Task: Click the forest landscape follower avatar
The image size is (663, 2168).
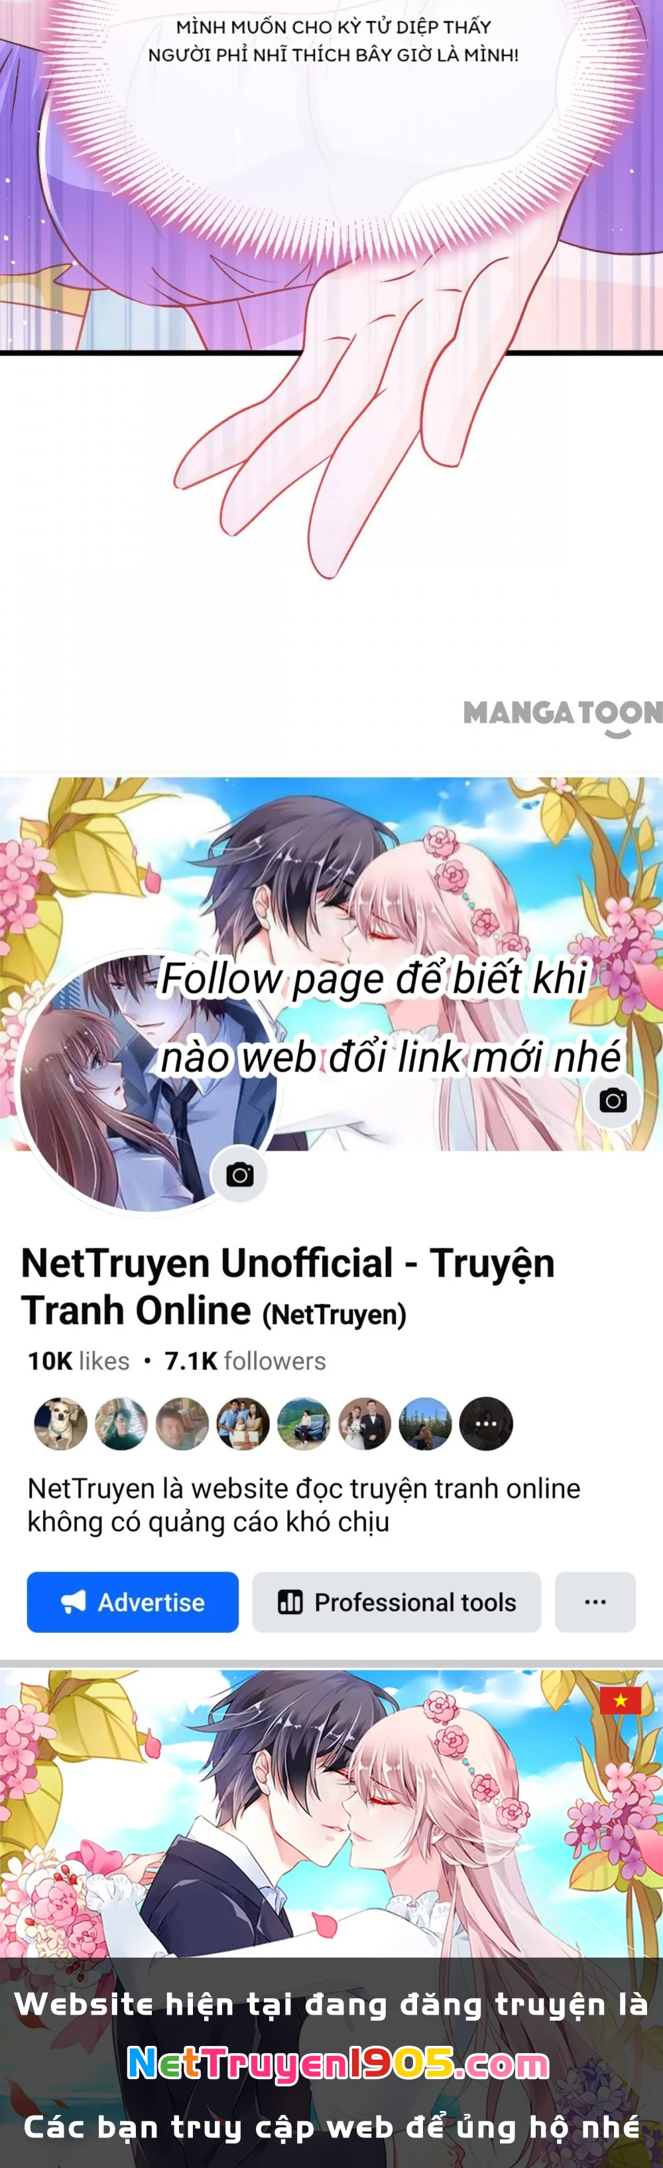Action: point(425,1423)
